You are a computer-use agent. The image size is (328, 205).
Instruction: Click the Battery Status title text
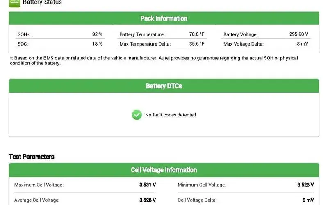[42, 2]
